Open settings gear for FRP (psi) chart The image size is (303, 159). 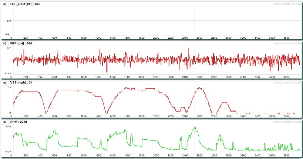tap(5, 43)
